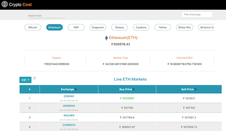Click the COINDCX buy price ₹ 308501.87
The height and width of the screenshot is (131, 226).
point(127,127)
